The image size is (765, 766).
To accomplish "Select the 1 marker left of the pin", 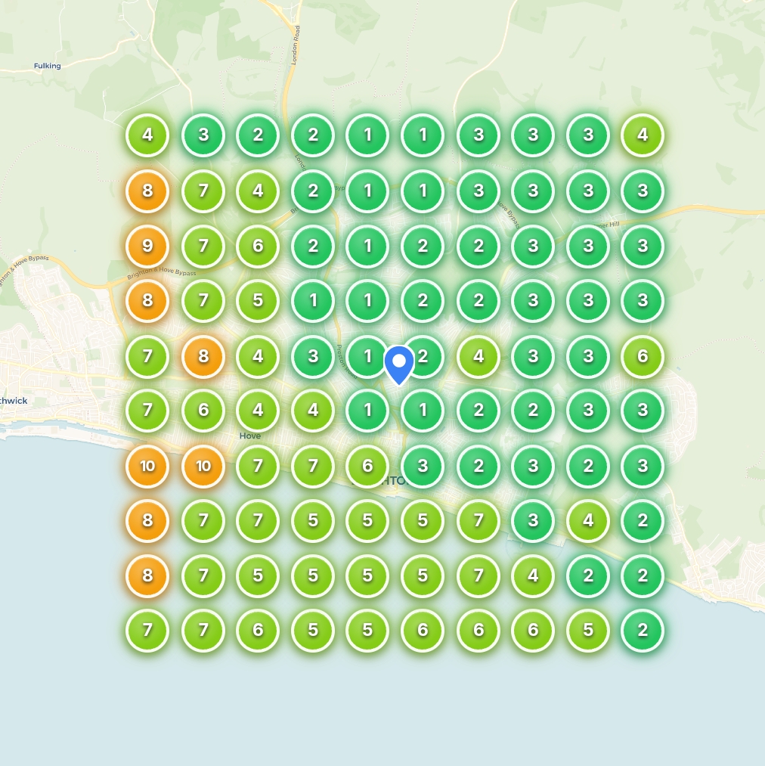I will (x=367, y=356).
